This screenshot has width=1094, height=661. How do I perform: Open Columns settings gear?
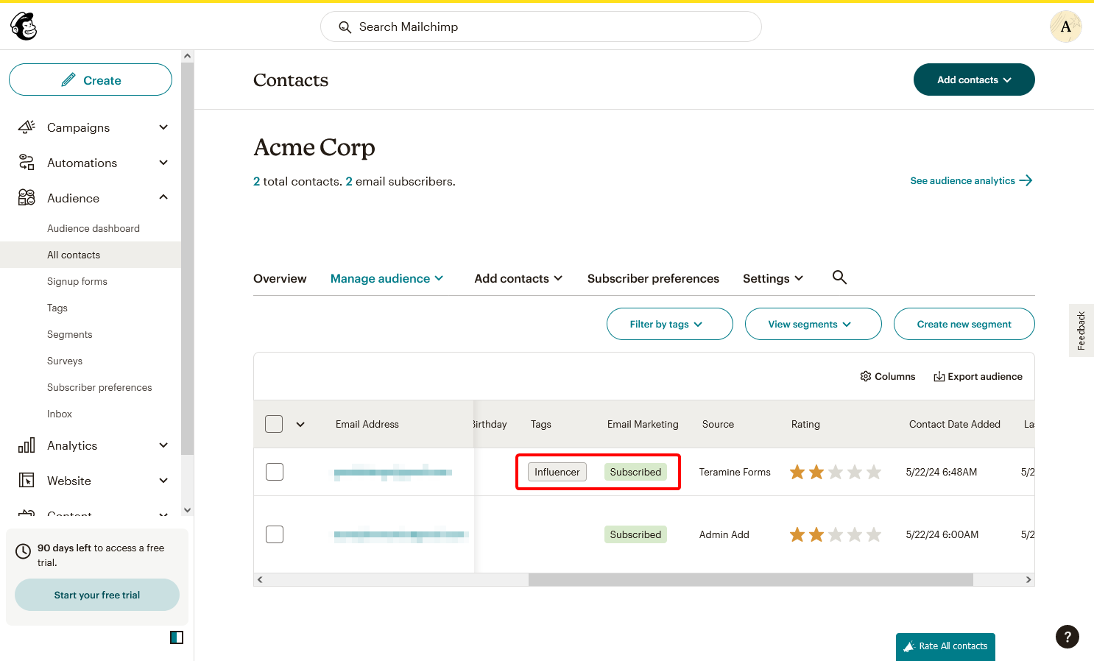coord(866,376)
